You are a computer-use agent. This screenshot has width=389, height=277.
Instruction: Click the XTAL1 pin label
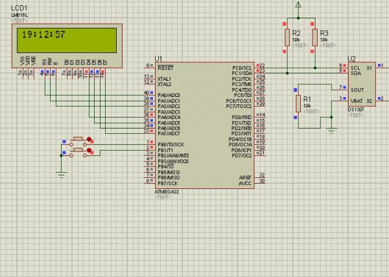pos(165,79)
